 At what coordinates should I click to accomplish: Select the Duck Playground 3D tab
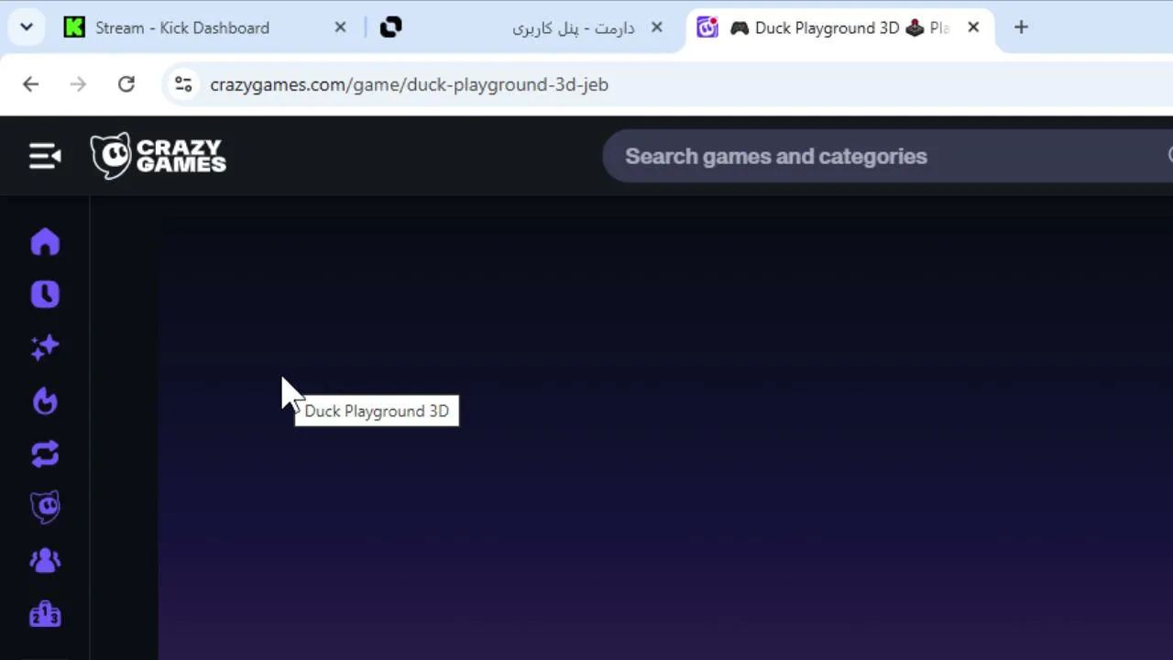[x=839, y=27]
